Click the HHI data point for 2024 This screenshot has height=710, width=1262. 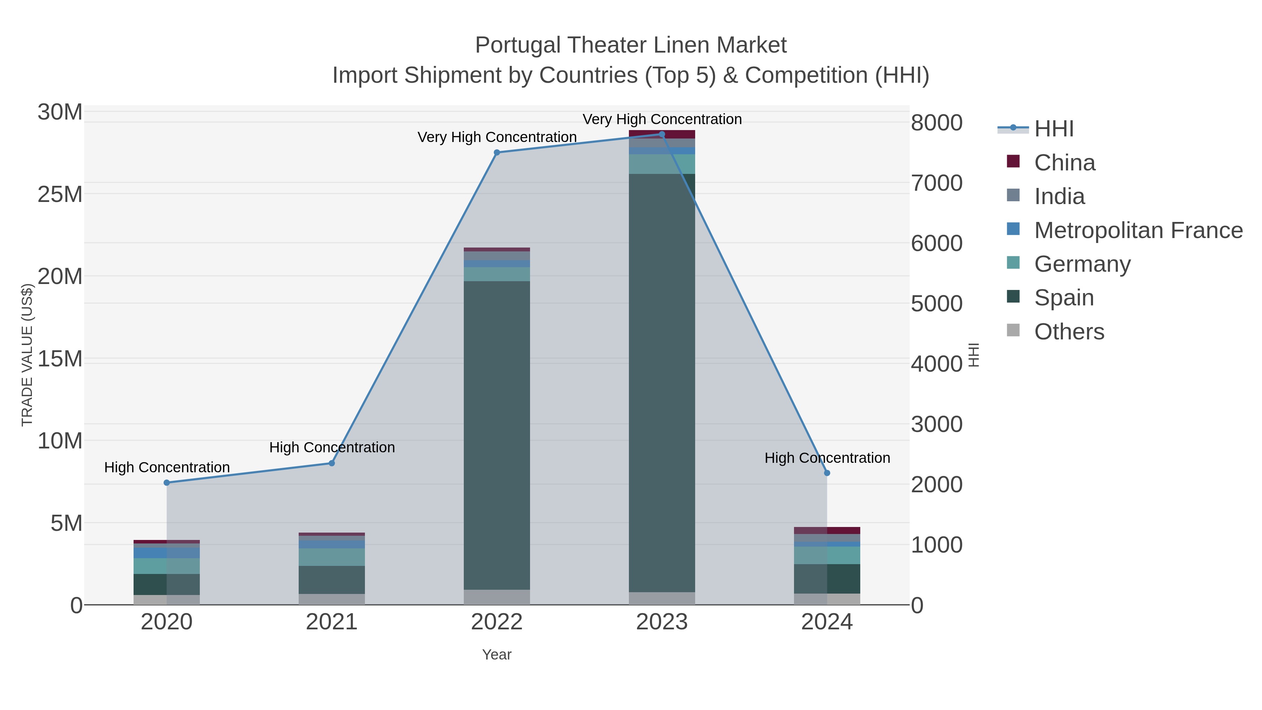pyautogui.click(x=827, y=473)
